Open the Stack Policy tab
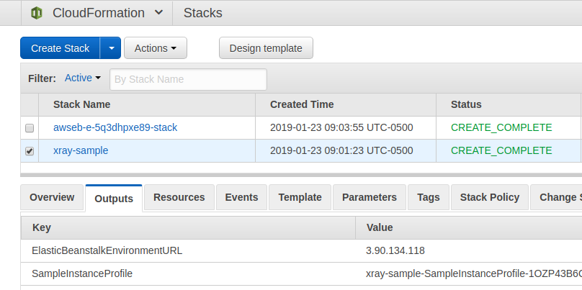 point(490,197)
